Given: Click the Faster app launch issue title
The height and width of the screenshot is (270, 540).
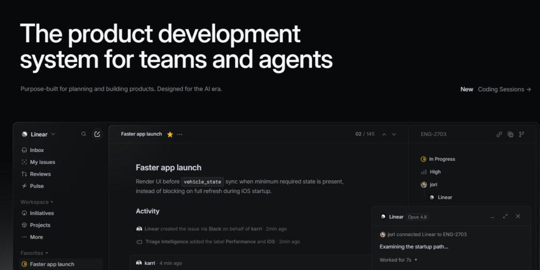Looking at the screenshot, I should [168, 168].
